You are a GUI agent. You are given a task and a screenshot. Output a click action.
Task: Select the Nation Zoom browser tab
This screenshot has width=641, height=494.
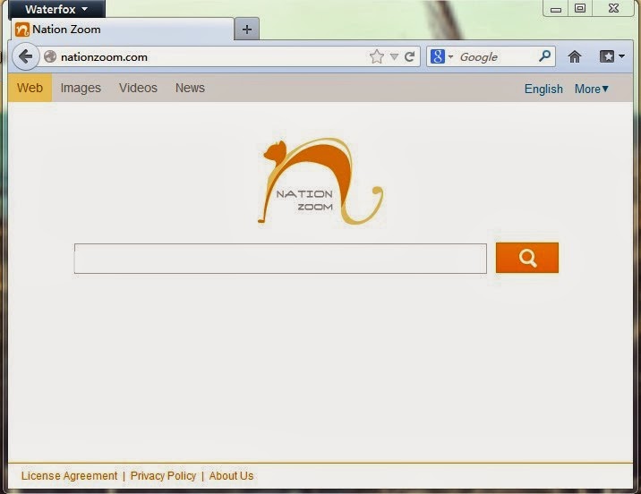tap(123, 30)
